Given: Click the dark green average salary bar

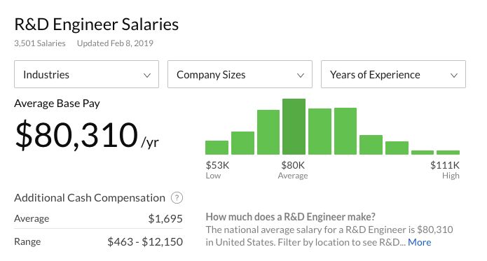Looking at the screenshot, I should pyautogui.click(x=294, y=127).
